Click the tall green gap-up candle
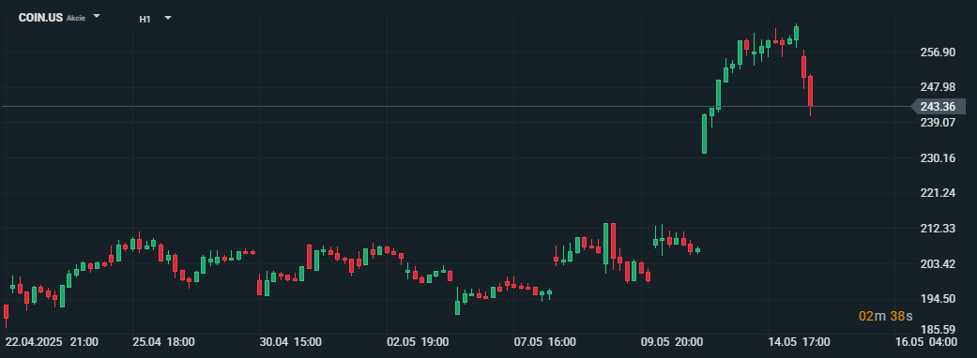 [x=704, y=133]
